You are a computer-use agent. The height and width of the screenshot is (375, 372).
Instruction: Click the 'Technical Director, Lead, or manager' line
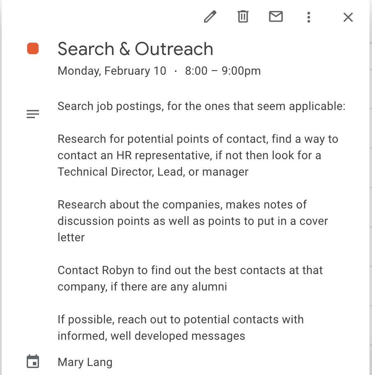pos(153,171)
